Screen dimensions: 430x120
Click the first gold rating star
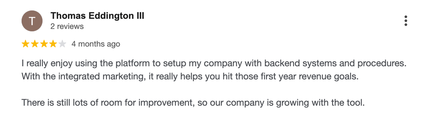coord(25,44)
